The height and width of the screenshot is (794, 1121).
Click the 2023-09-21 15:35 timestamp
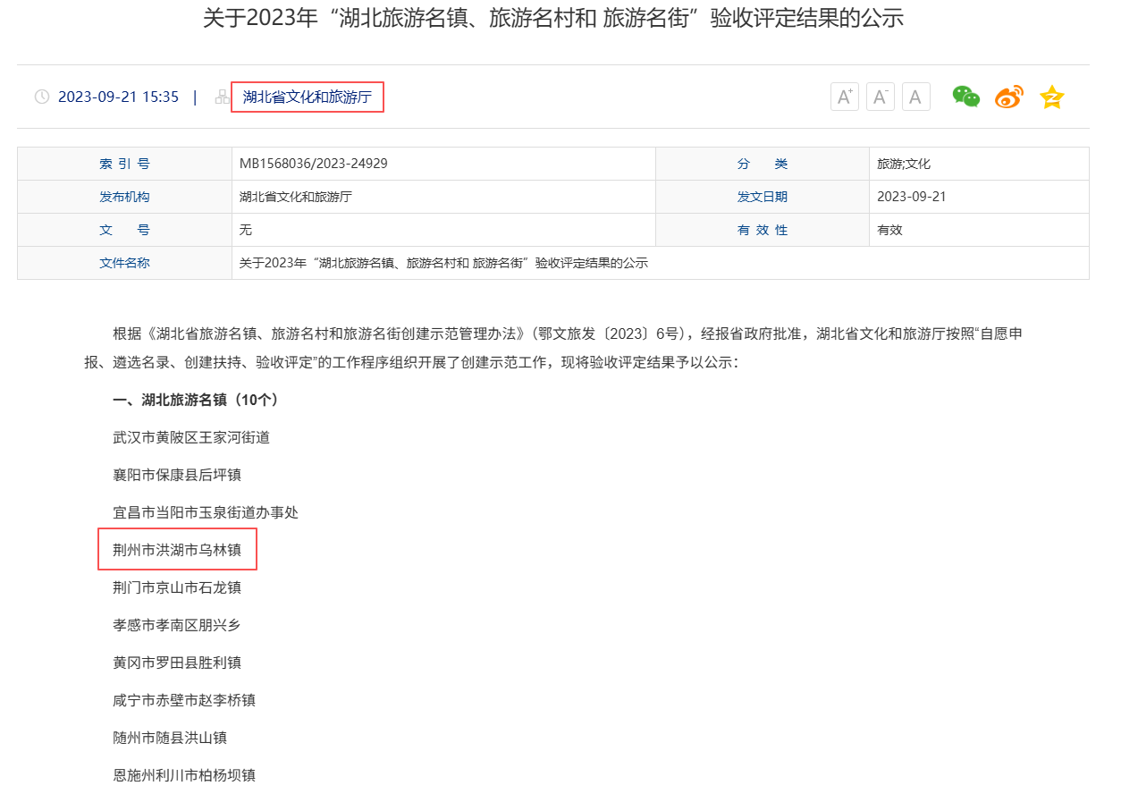tap(118, 97)
